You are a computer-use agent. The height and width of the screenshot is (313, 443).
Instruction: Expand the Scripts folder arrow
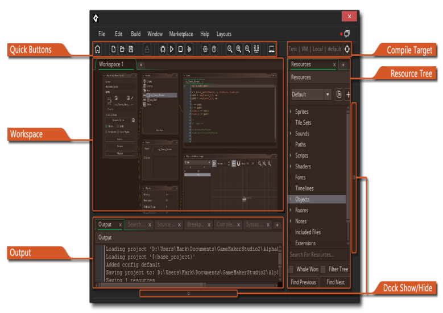click(x=291, y=155)
